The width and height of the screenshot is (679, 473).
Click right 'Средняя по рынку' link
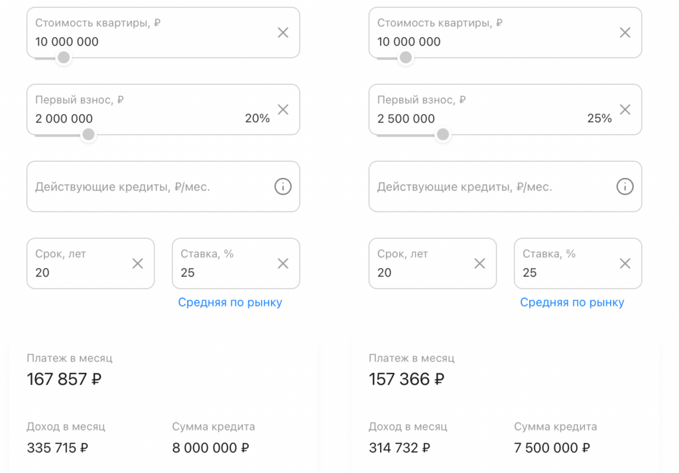pyautogui.click(x=572, y=303)
